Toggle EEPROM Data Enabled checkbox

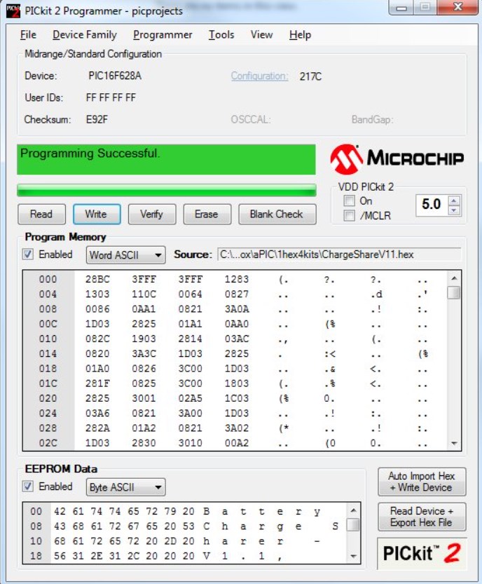[x=27, y=487]
